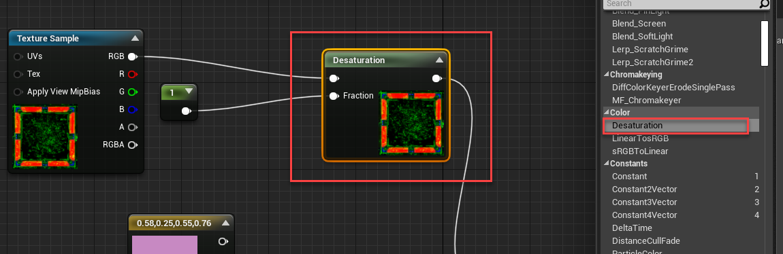Collapse the Color category in palette
Screen dimensions: 783x254
click(607, 113)
